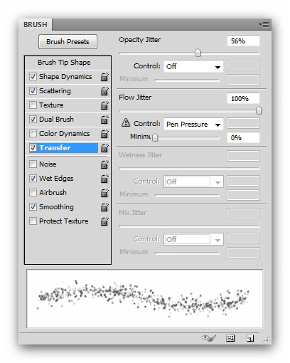Toggle lock icon for Airbrush
290x363 pixels.
[x=104, y=193]
